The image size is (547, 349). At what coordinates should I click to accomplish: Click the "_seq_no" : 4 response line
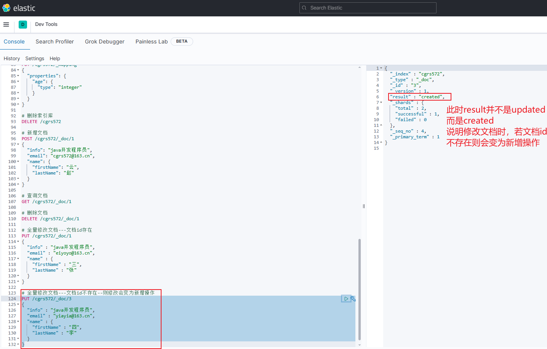pos(408,131)
